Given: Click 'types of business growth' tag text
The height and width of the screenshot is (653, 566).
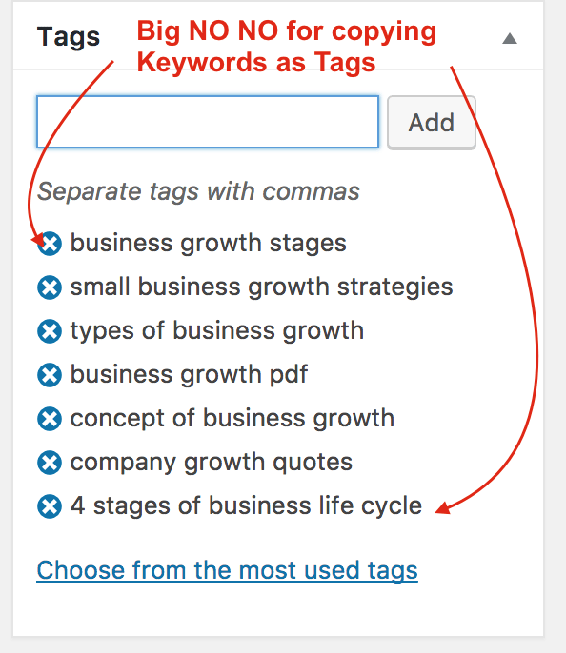Looking at the screenshot, I should click(216, 331).
